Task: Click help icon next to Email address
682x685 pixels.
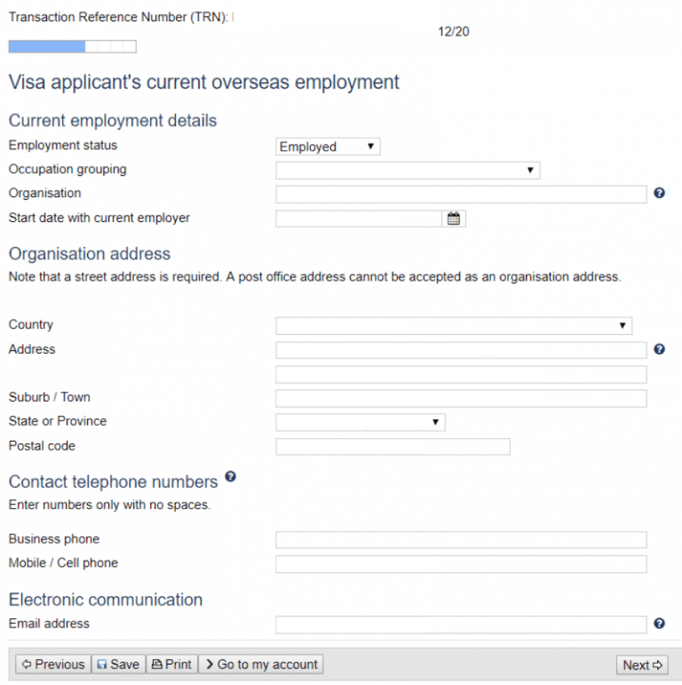Action: click(x=659, y=624)
